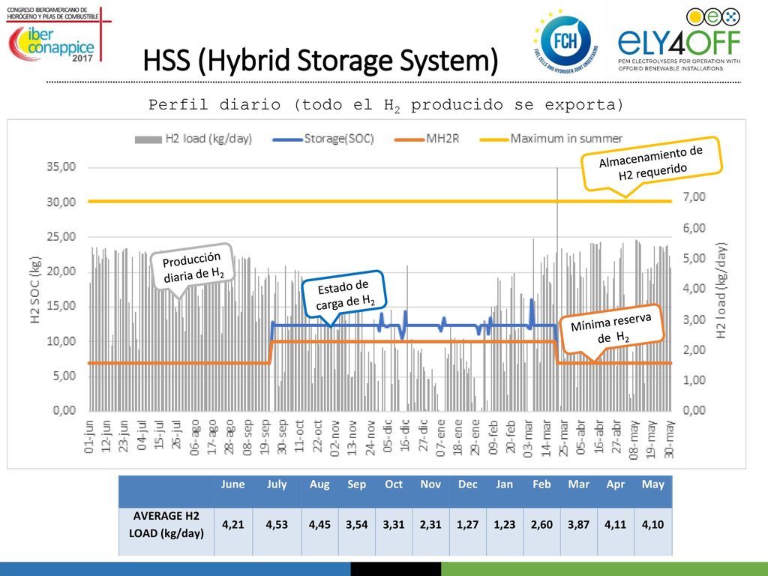This screenshot has width=768, height=576.
Task: Click left axis value 35,00
Action: pos(61,166)
